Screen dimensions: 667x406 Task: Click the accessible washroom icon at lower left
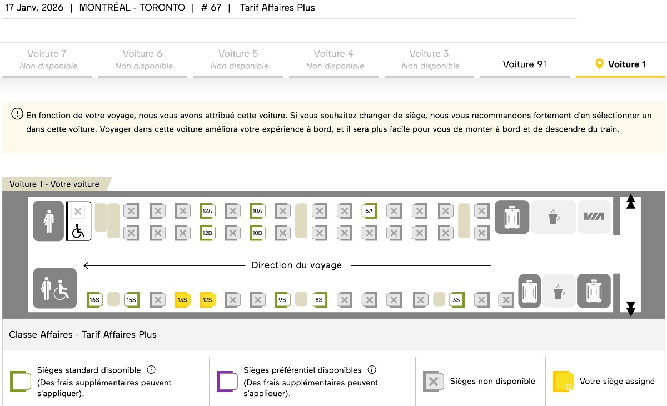55,288
